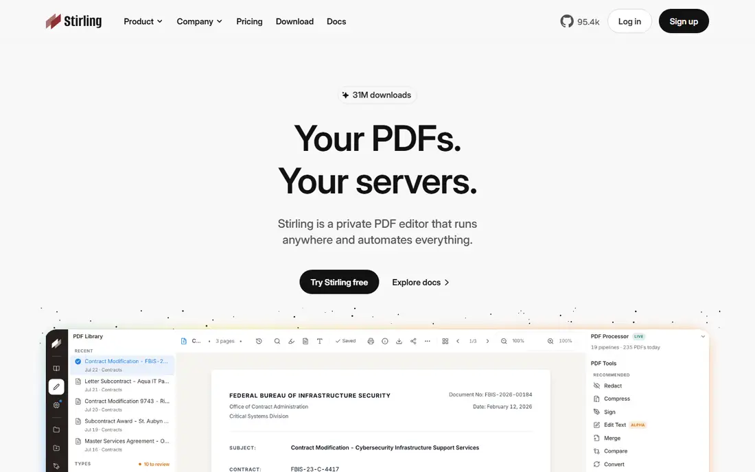Click the download icon in the viewer toolbar
Viewport: 755px width, 472px height.
pos(399,341)
